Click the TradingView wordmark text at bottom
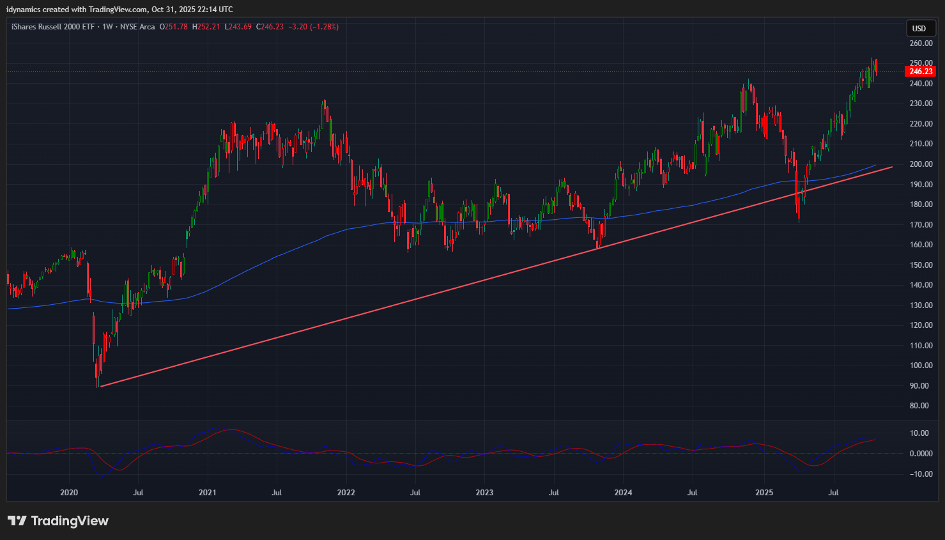The height and width of the screenshot is (540, 945). pos(70,521)
